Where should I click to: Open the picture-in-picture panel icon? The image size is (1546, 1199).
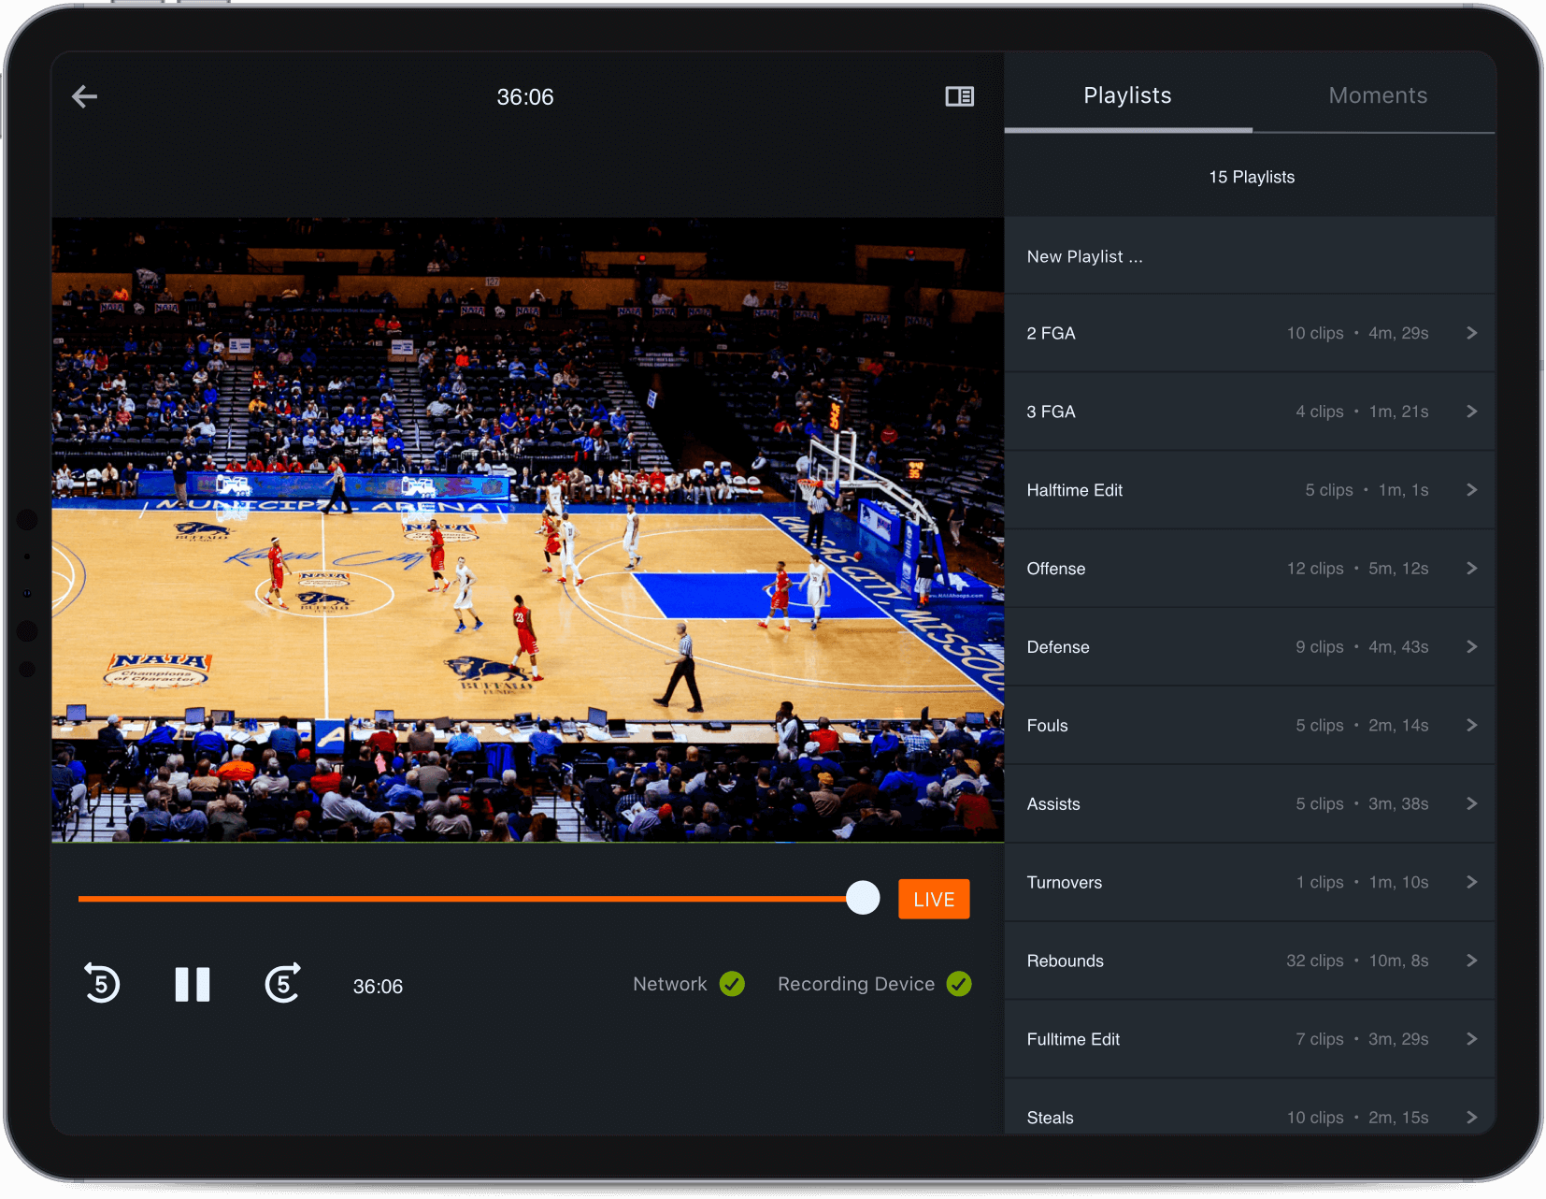click(960, 96)
